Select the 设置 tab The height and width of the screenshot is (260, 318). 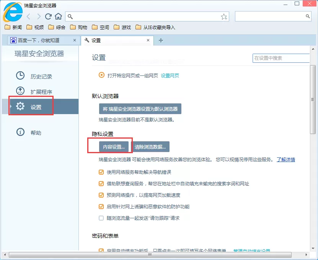point(117,40)
